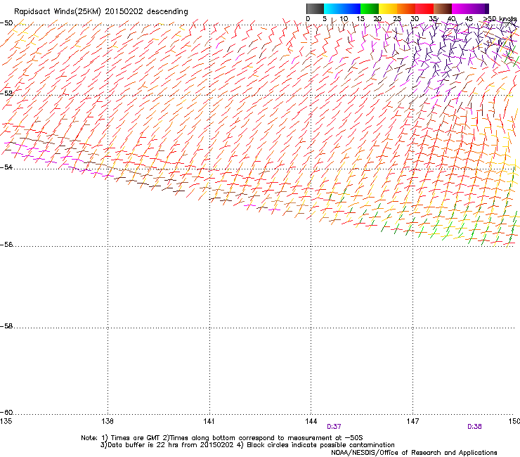Screen dimensions: 520x457
Task: Click the longitude label '138'
Action: coord(108,421)
